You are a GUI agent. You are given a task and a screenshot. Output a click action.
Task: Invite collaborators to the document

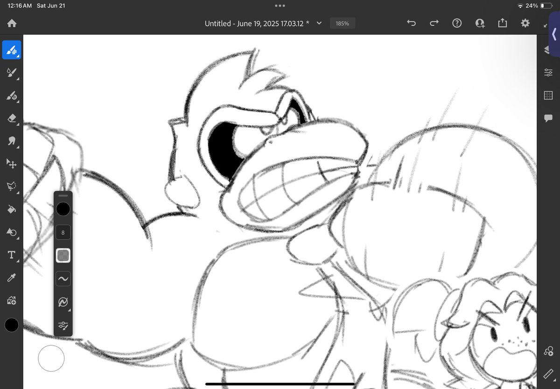(x=480, y=23)
